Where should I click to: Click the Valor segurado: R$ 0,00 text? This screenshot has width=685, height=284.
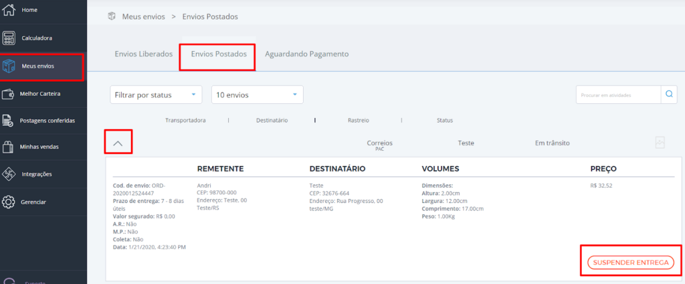[x=144, y=216]
